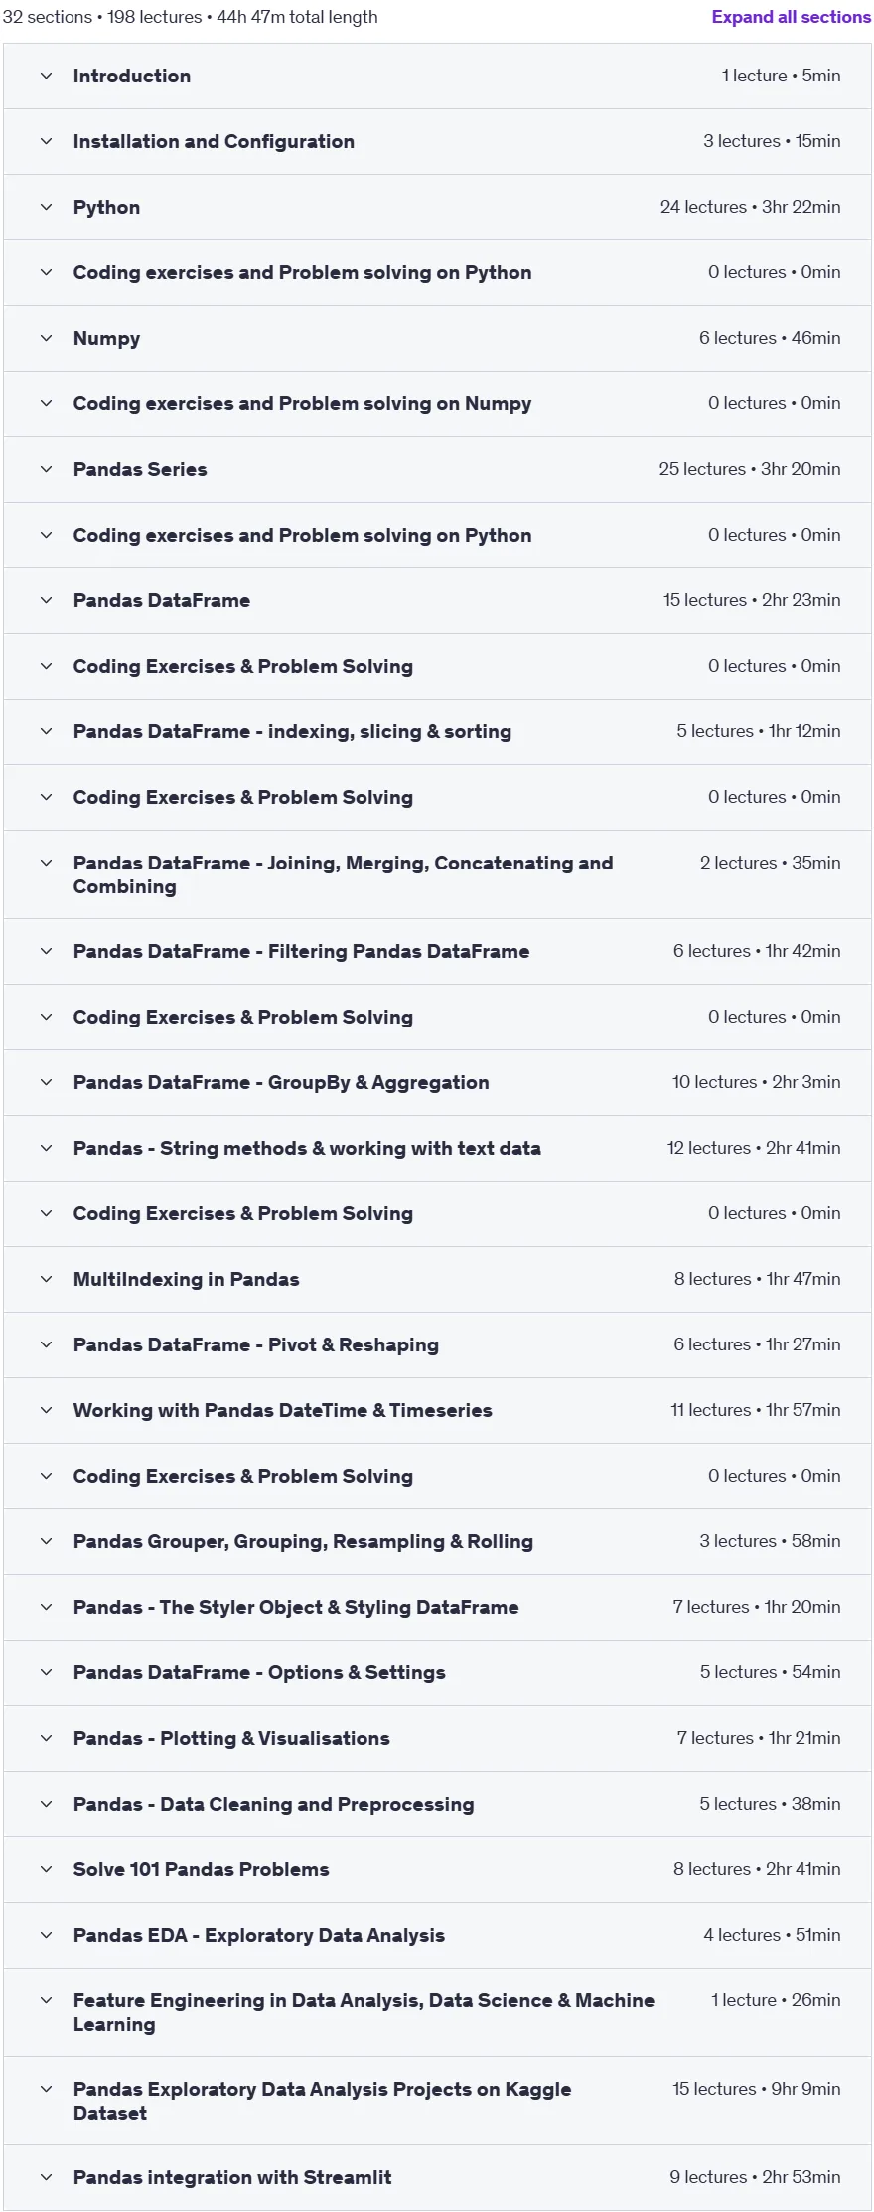Click the chevron beside Pandas DataFrame
This screenshot has width=874, height=2212.
pos(46,600)
